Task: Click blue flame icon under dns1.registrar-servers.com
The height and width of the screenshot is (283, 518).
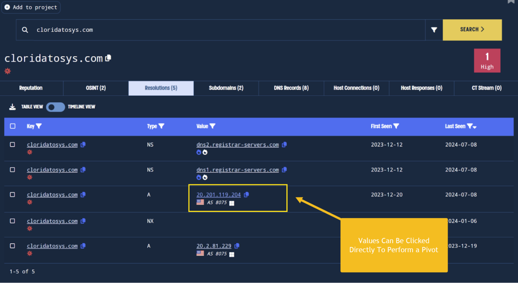Action: tap(199, 177)
